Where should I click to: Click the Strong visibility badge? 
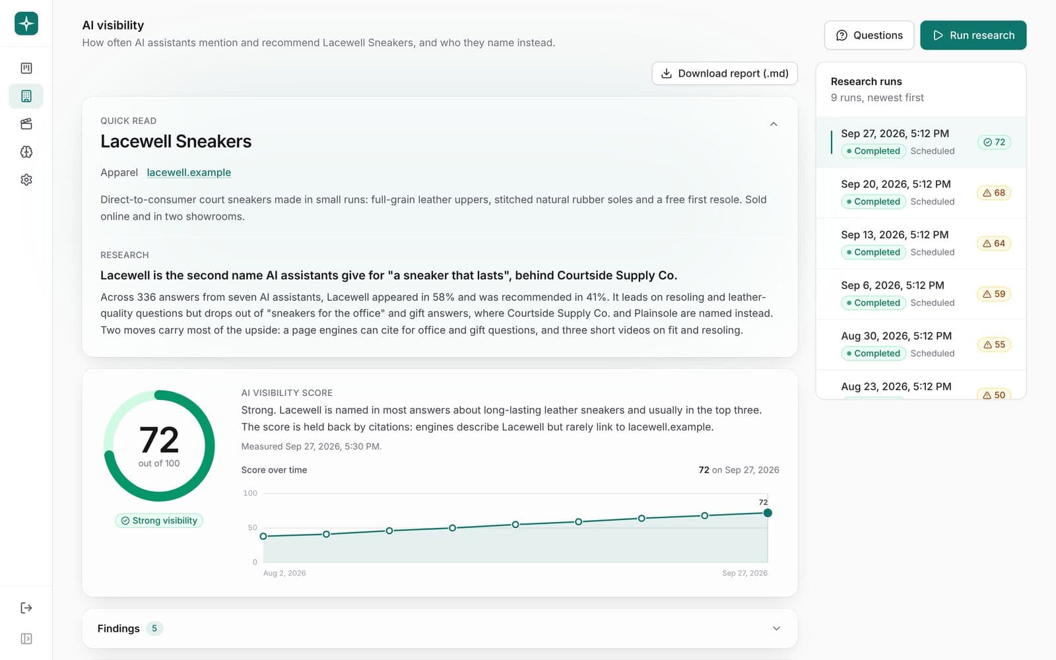[x=159, y=521]
